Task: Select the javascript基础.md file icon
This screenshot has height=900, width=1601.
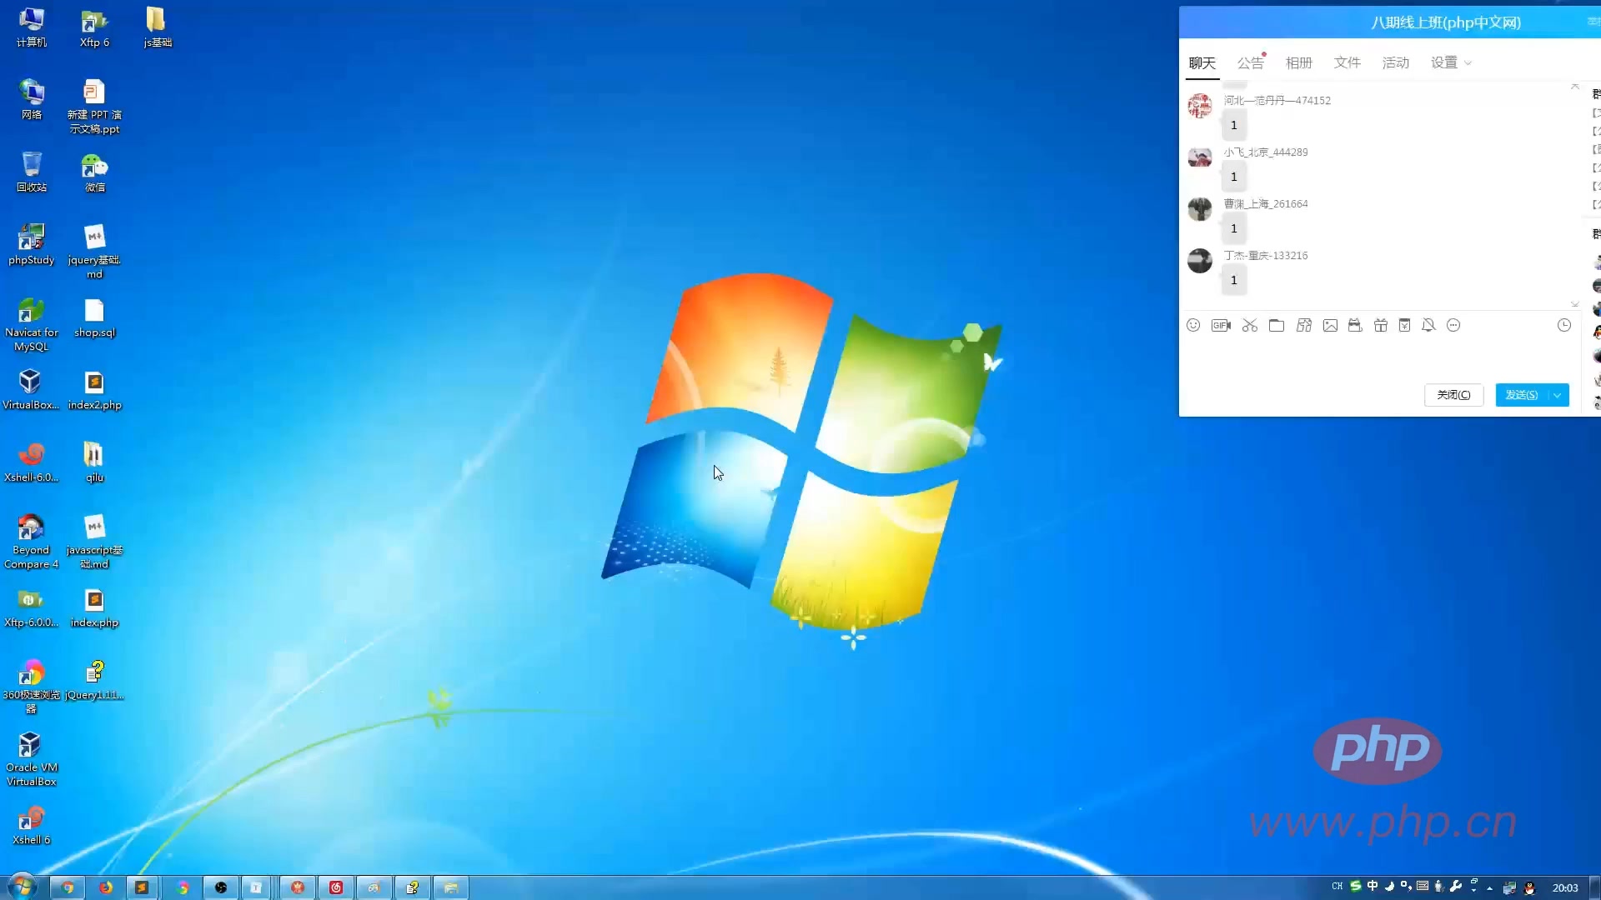Action: (x=94, y=542)
